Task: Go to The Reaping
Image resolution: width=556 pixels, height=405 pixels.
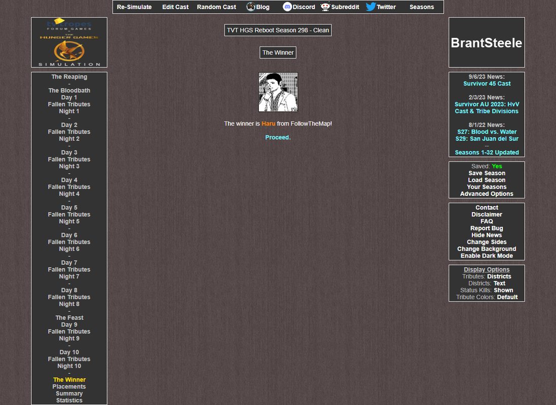Action: (69, 76)
